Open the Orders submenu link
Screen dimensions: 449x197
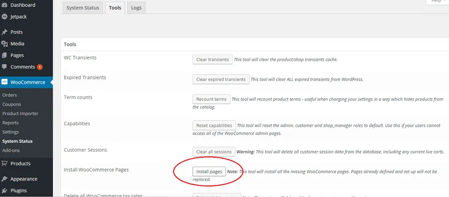tap(10, 95)
